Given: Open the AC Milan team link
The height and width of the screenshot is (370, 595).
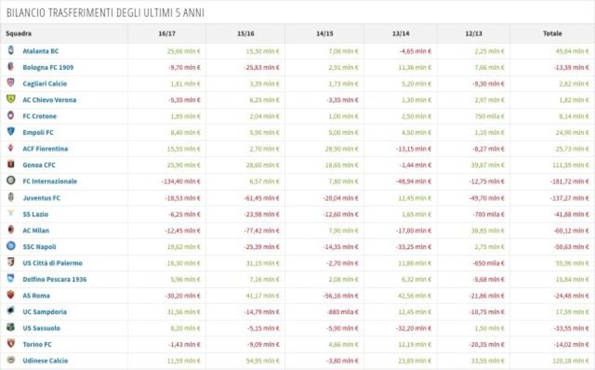Looking at the screenshot, I should [36, 230].
